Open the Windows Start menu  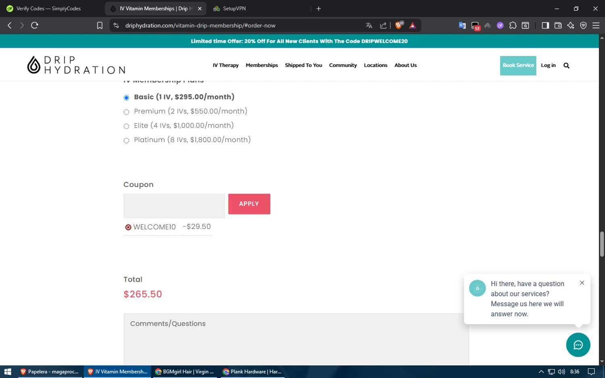point(7,372)
